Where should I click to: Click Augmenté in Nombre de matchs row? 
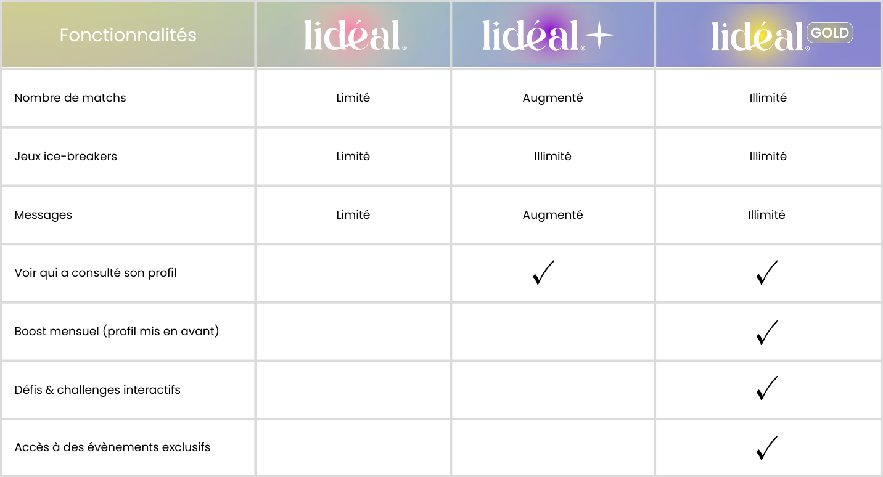click(x=552, y=97)
